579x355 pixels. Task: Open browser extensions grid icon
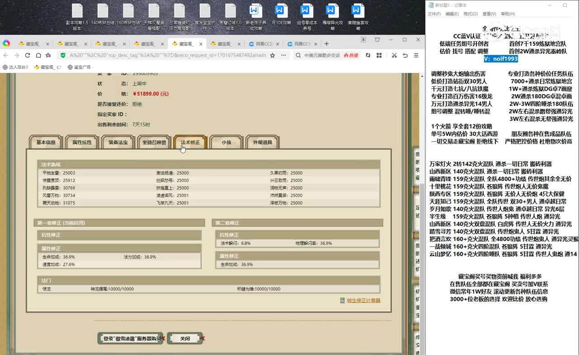click(x=379, y=55)
